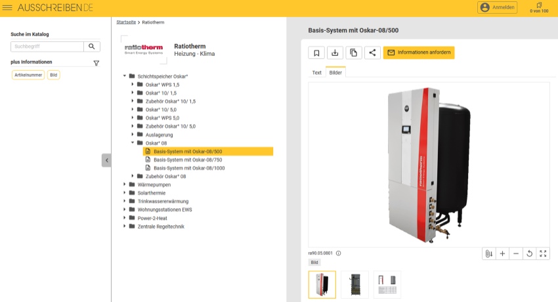Select the second product thumbnail
This screenshot has width=558, height=302.
pyautogui.click(x=354, y=284)
